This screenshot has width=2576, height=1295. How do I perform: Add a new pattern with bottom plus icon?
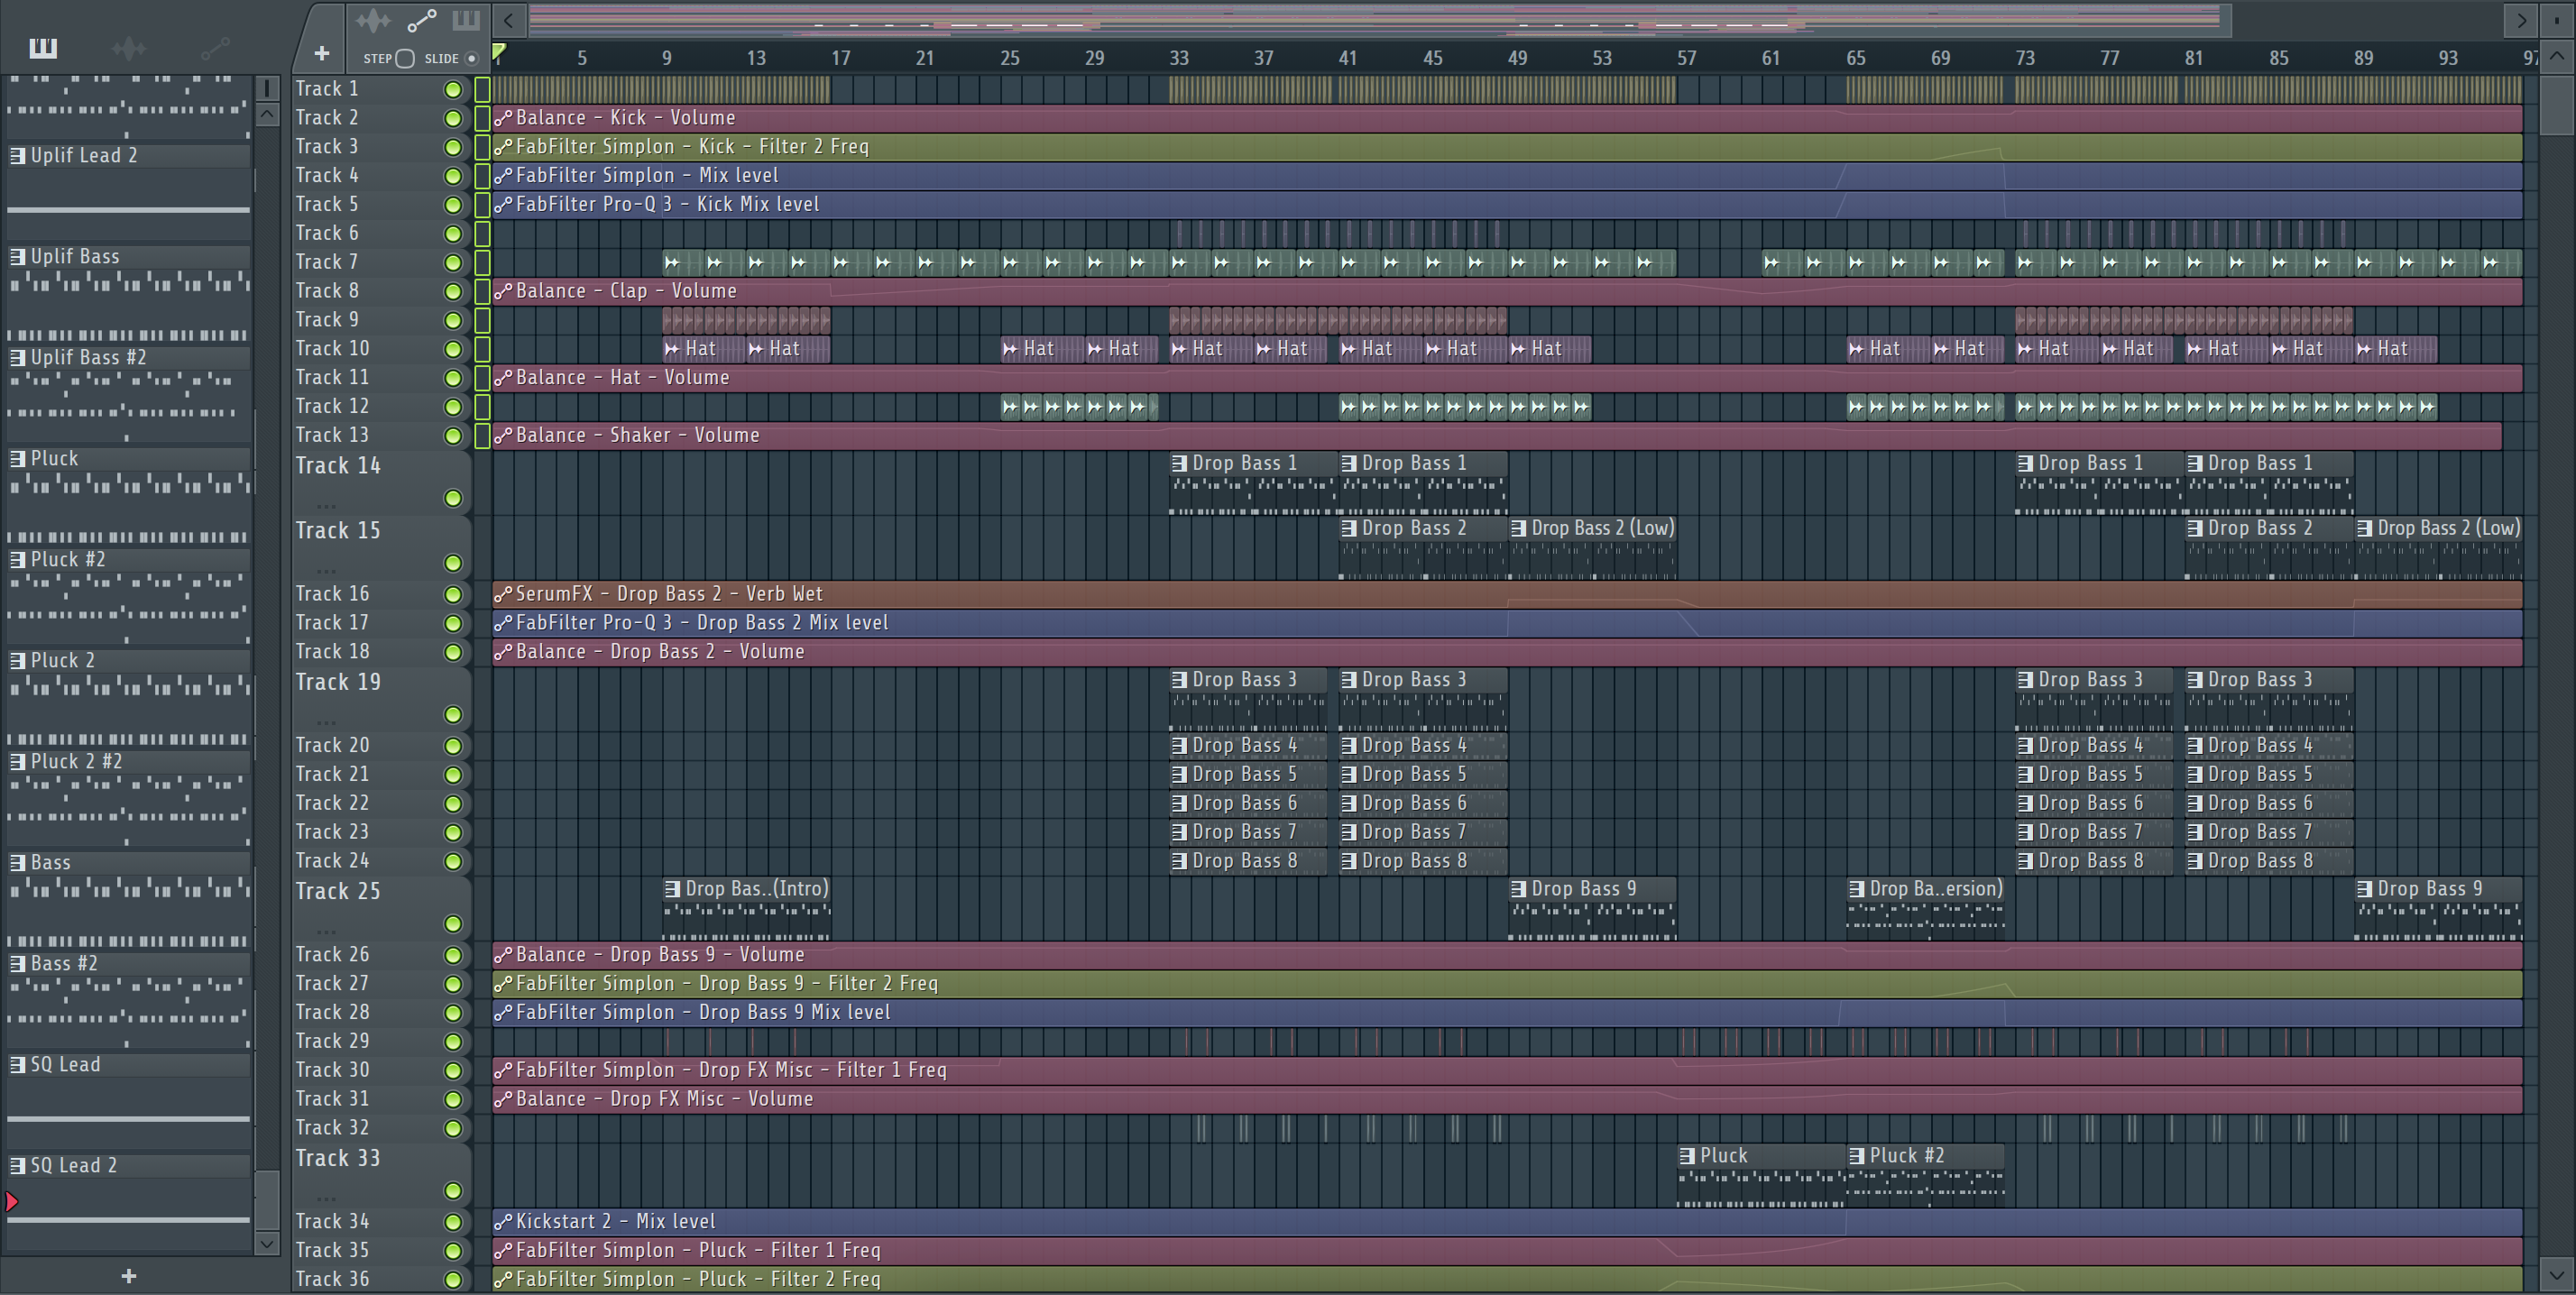pyautogui.click(x=128, y=1275)
